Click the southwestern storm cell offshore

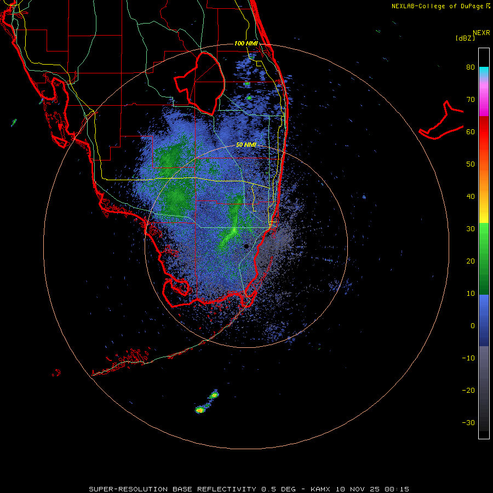tap(200, 410)
